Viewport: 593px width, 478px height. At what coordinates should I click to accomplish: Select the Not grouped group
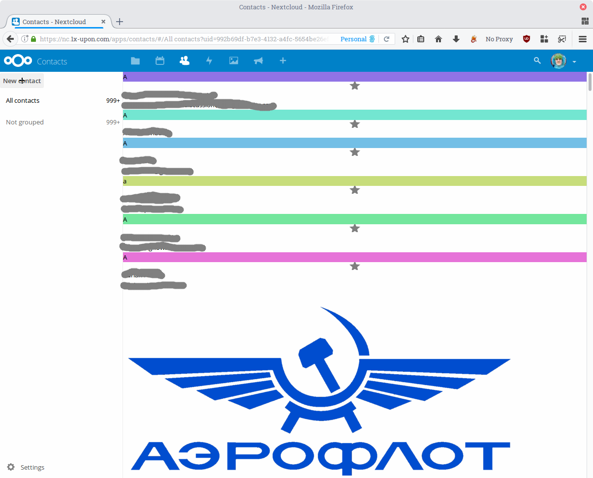(62, 122)
